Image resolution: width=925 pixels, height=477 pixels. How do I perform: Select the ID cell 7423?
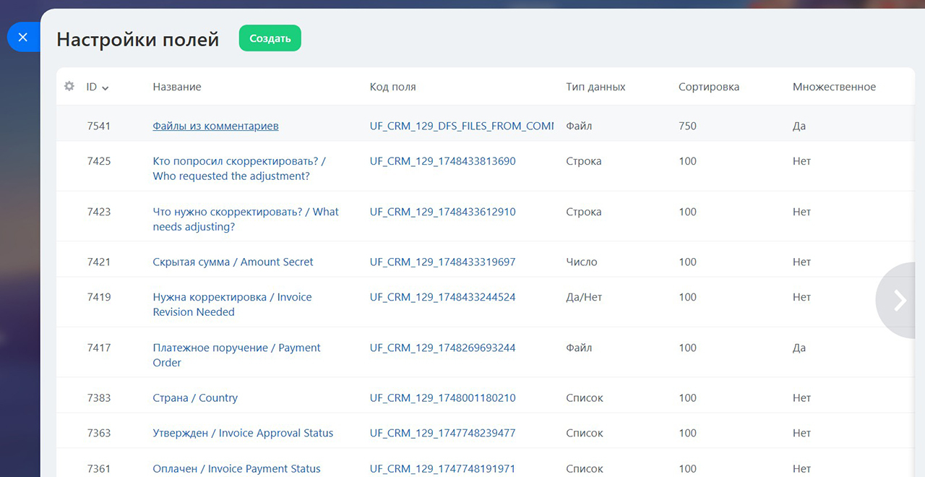click(99, 212)
